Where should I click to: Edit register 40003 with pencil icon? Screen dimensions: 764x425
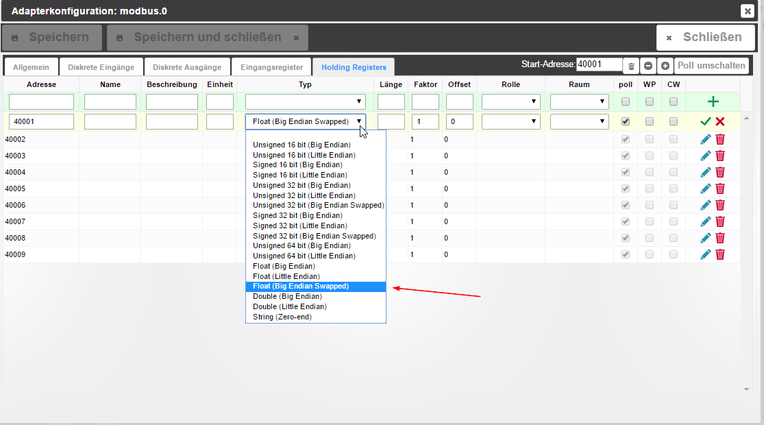[705, 156]
